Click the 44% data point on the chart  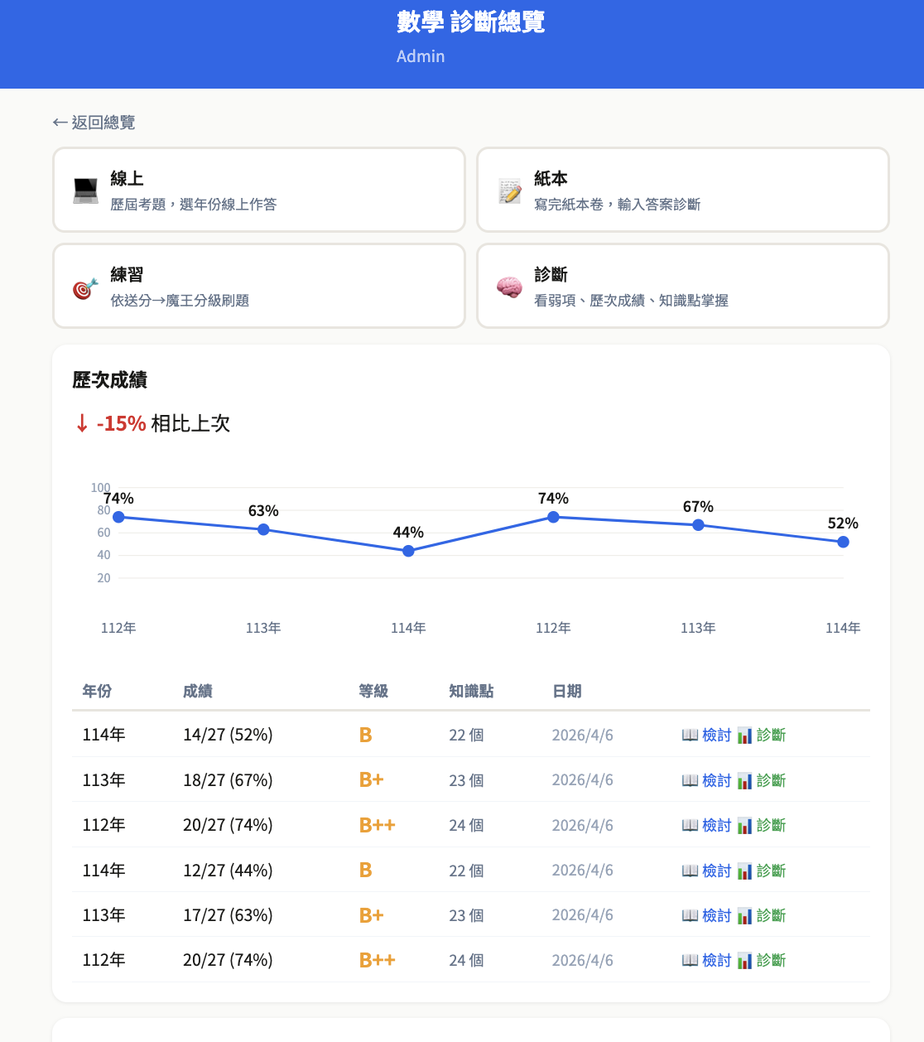408,550
